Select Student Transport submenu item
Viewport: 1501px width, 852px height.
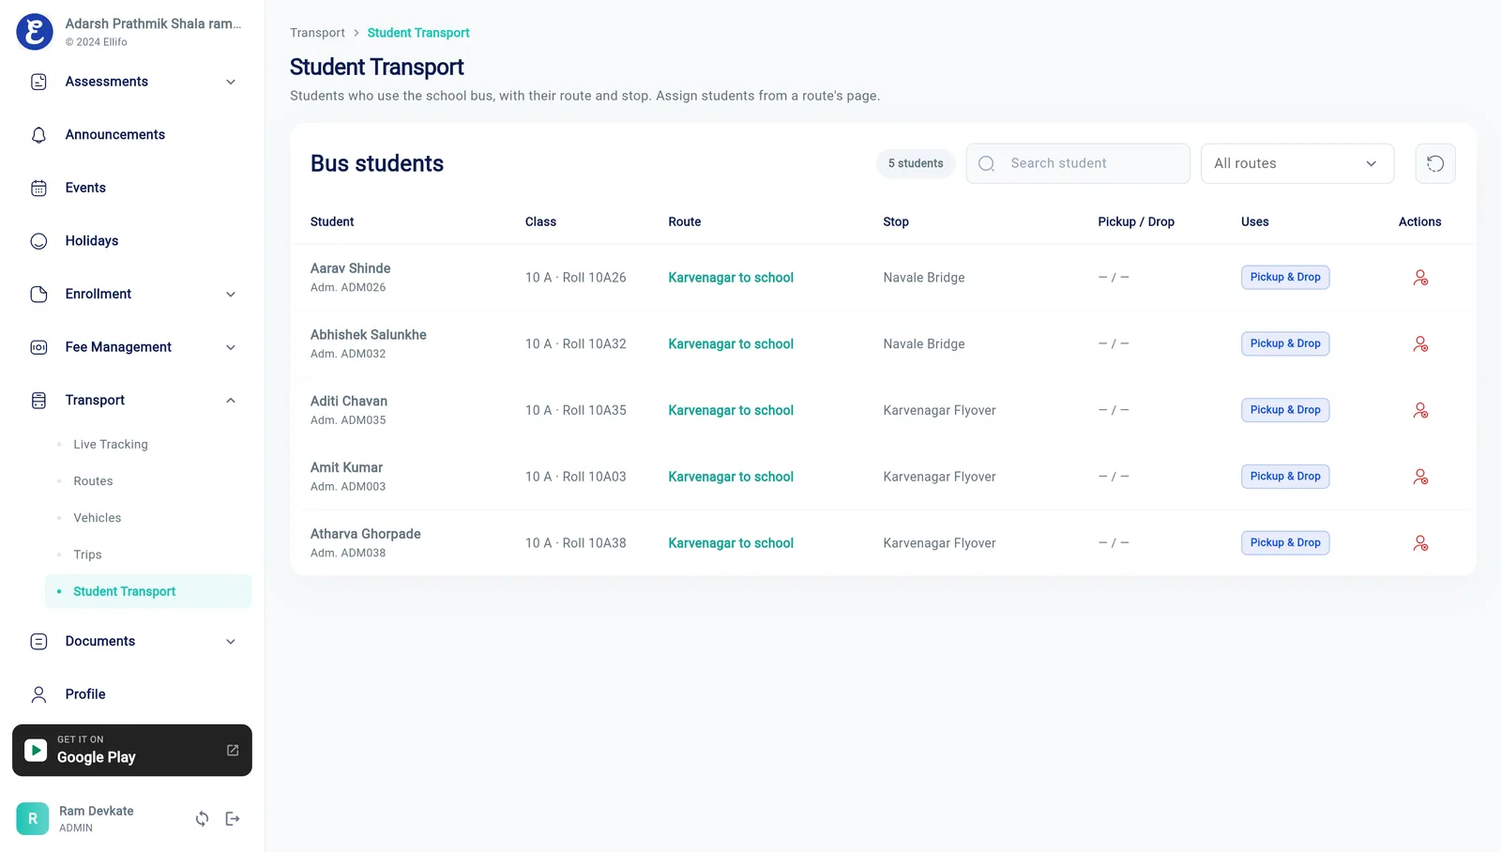click(148, 591)
